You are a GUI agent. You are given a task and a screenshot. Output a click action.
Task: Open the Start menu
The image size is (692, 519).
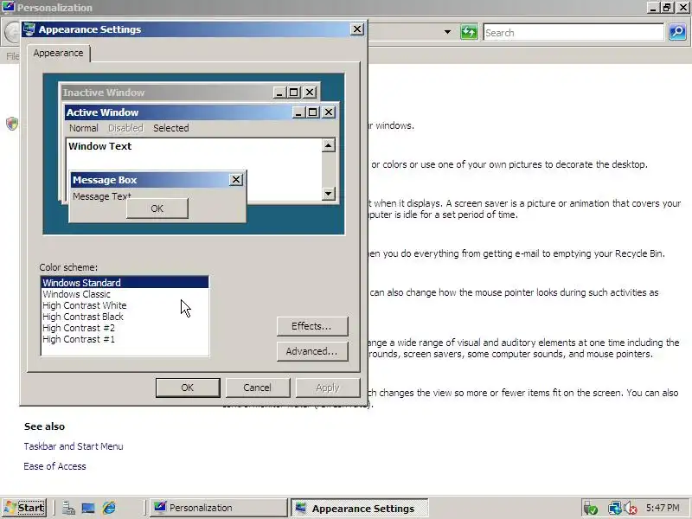[x=24, y=508]
